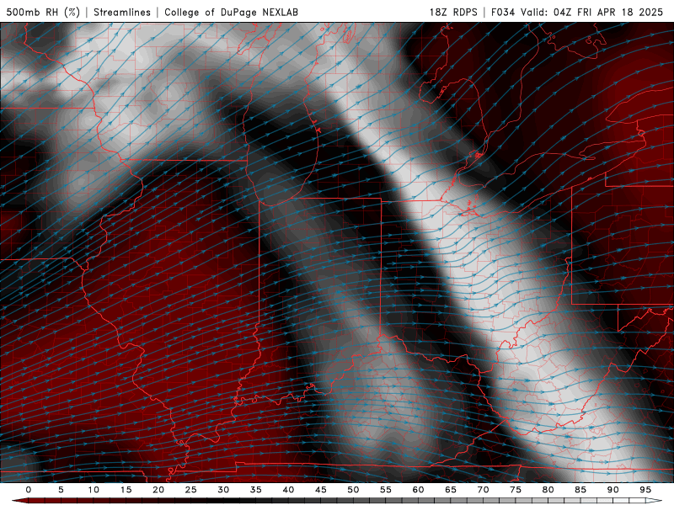Viewport: 674px width, 505px height.
Task: Select the 80 value on the RH scale
Action: [548, 490]
